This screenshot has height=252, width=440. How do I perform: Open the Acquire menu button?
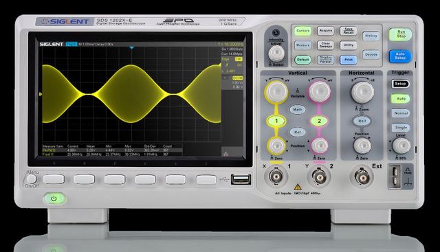(326, 30)
